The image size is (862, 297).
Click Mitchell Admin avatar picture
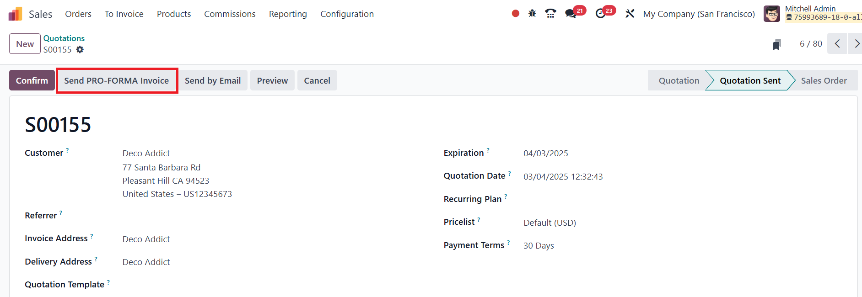(x=772, y=14)
